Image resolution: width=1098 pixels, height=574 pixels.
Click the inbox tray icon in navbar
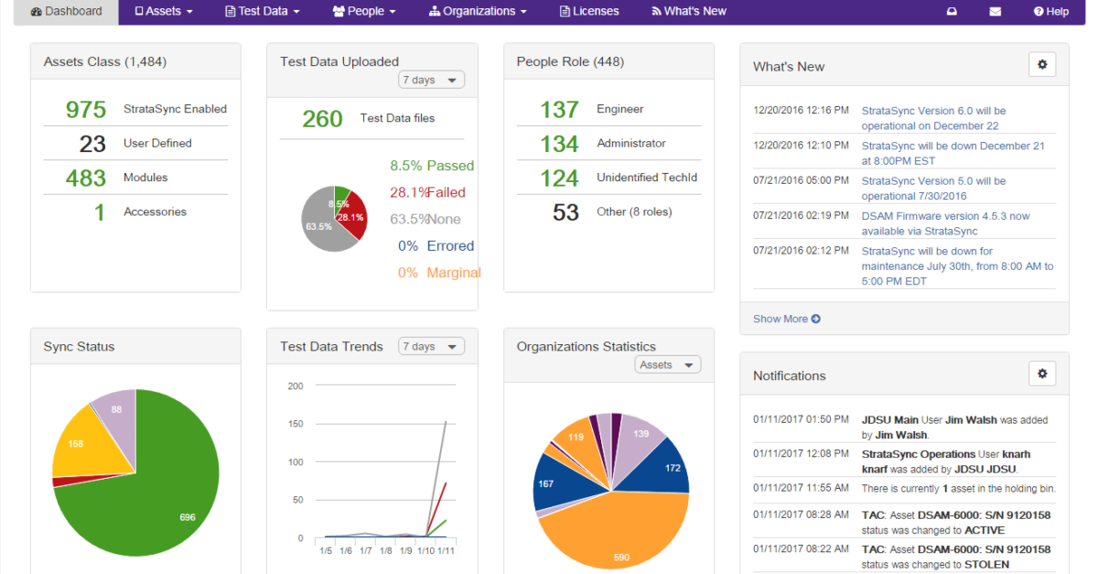click(952, 12)
